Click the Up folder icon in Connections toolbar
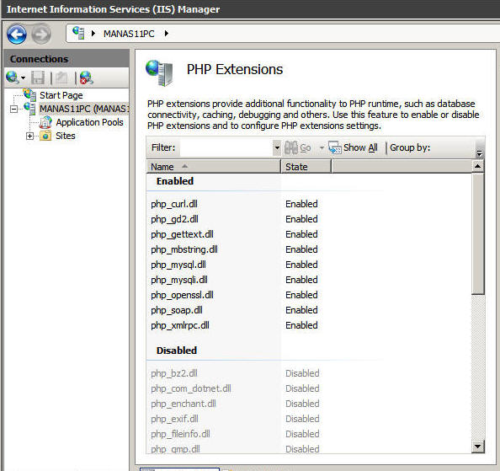The image size is (500, 471). click(x=61, y=78)
